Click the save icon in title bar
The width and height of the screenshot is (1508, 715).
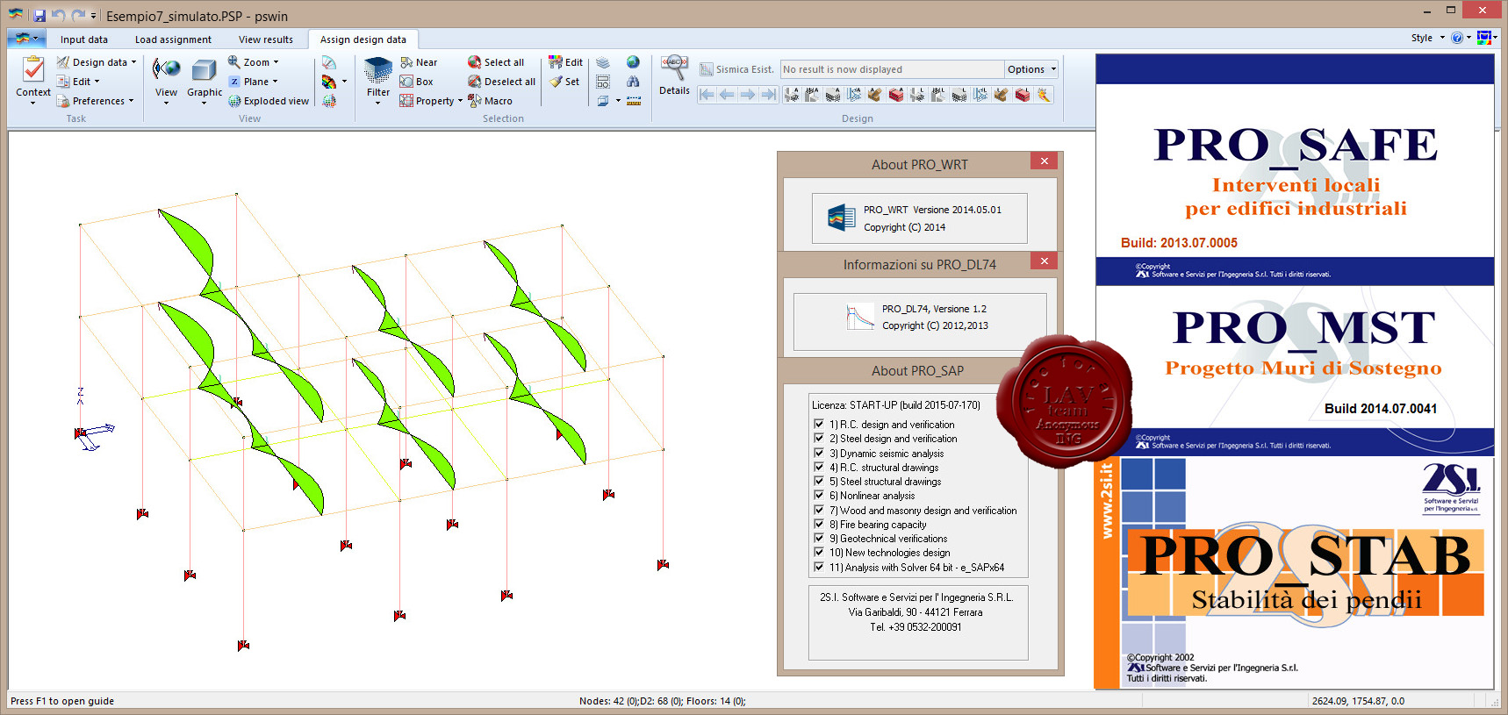(x=39, y=16)
